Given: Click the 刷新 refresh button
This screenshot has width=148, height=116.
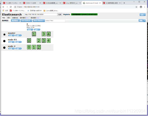Looking at the screenshot, I should (x=141, y=21).
